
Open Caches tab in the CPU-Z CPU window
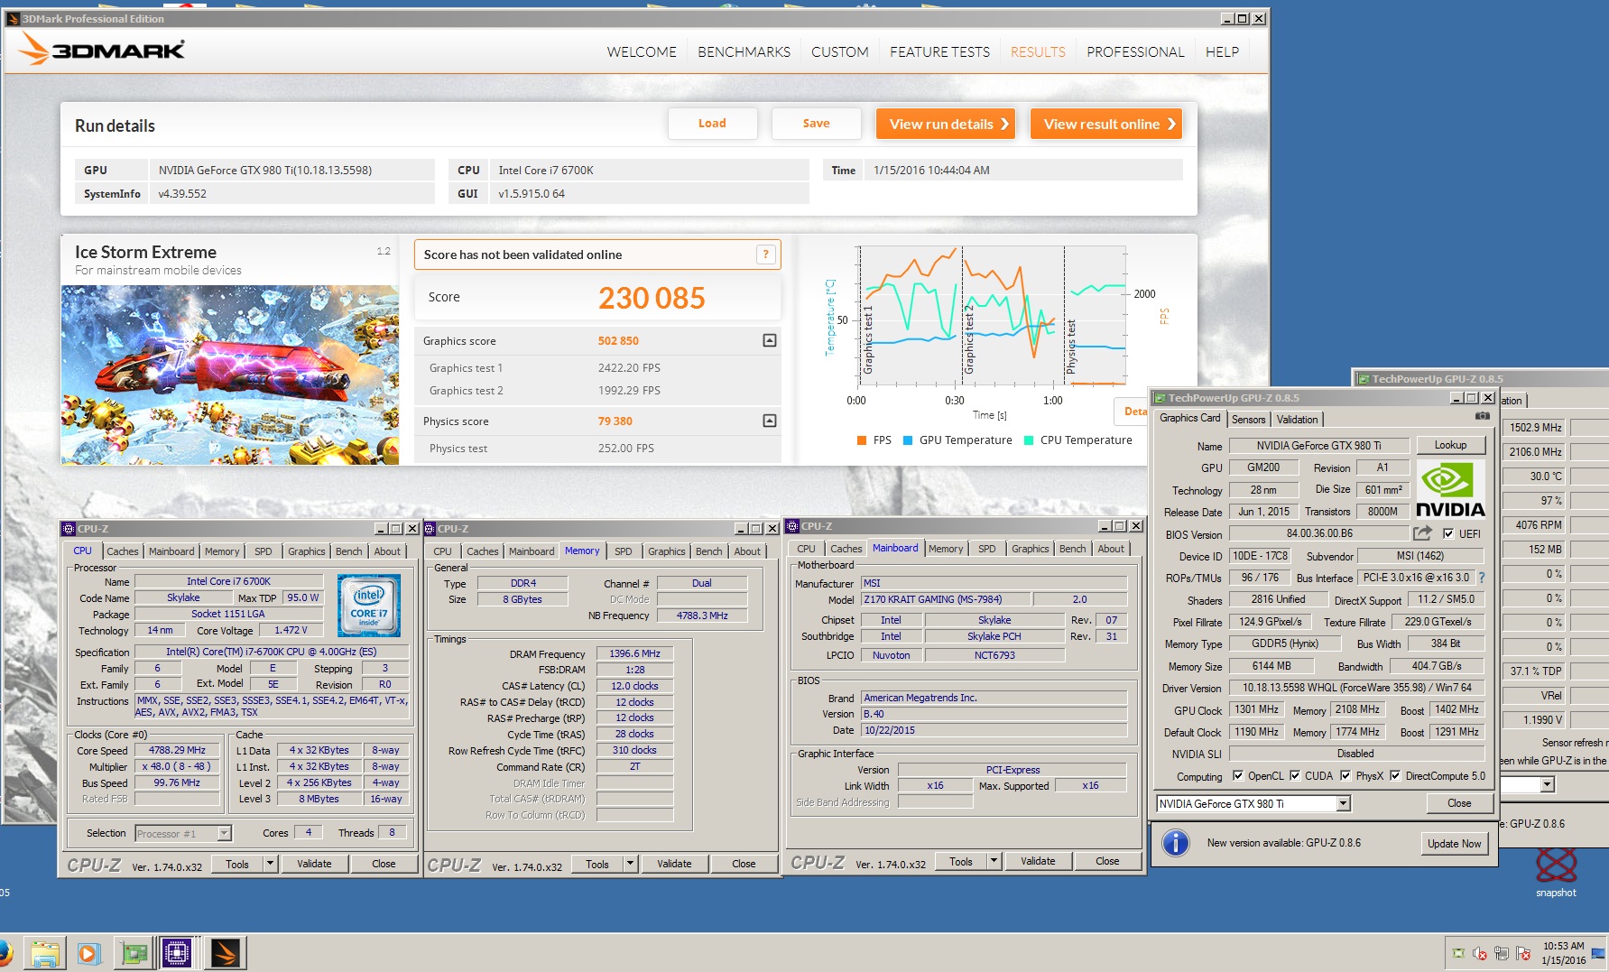coord(123,551)
